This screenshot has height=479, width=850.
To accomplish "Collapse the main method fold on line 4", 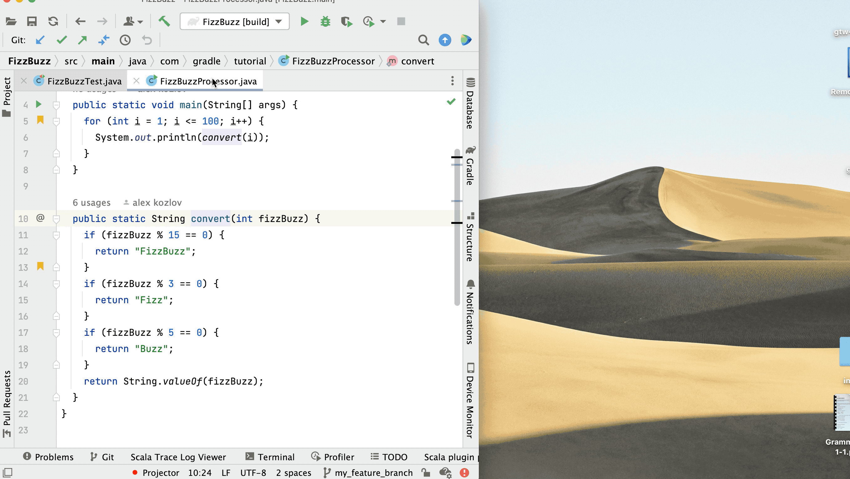I will (x=56, y=105).
